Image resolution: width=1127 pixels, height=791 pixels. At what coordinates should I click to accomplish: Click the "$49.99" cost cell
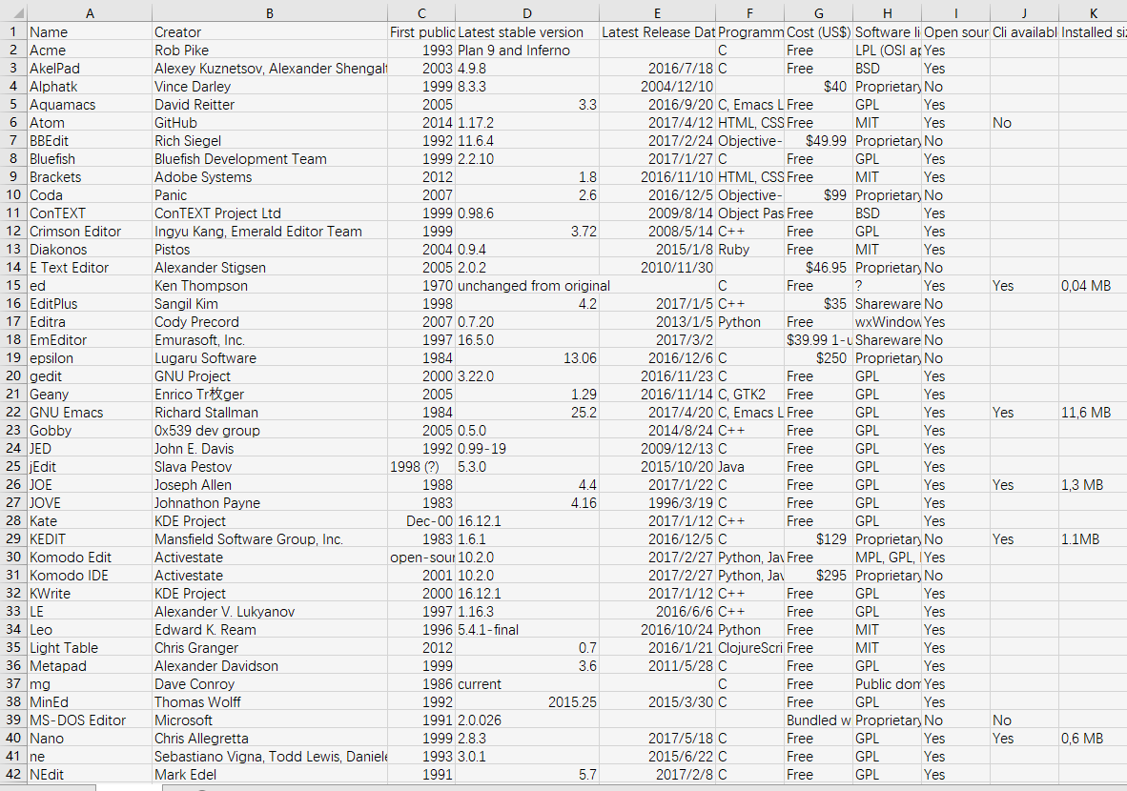pyautogui.click(x=819, y=141)
